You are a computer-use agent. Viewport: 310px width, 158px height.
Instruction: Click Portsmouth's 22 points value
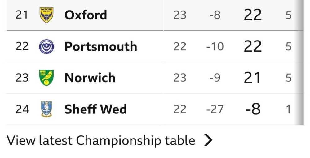pyautogui.click(x=253, y=47)
